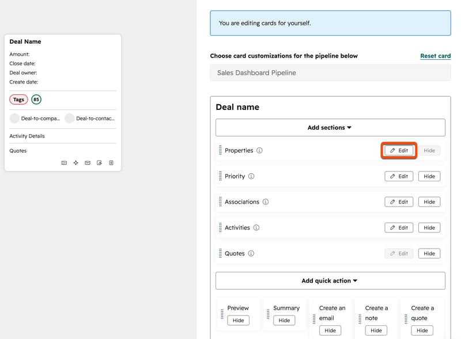This screenshot has width=461, height=339.
Task: Click drag handle of Create a note action
Action: tap(360, 319)
